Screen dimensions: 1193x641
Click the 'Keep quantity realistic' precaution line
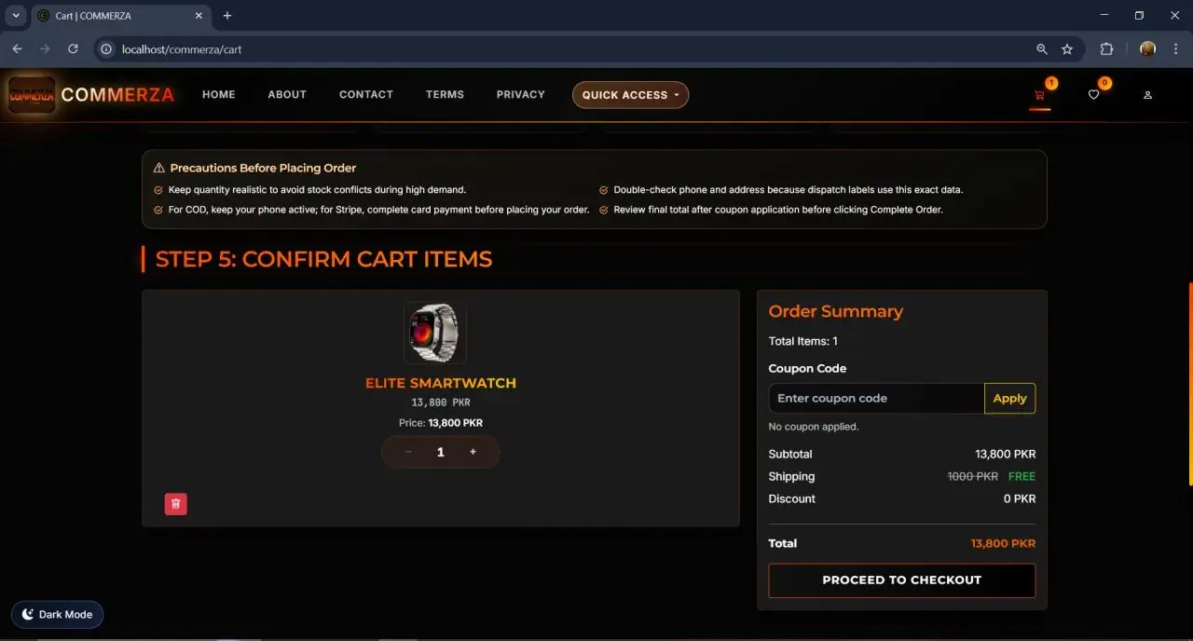coord(317,190)
